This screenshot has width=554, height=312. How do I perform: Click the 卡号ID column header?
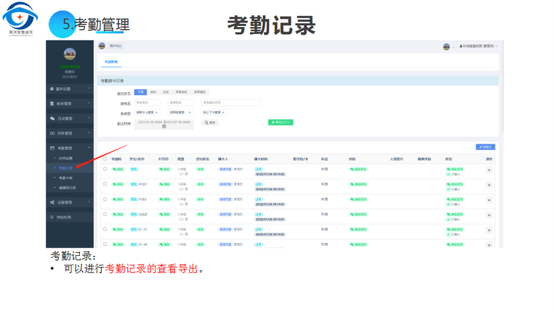coord(163,159)
